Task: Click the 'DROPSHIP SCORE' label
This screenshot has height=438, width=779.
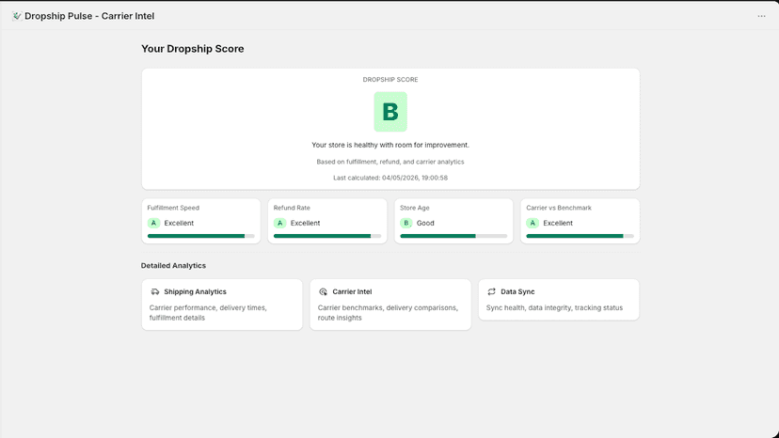Action: 390,80
